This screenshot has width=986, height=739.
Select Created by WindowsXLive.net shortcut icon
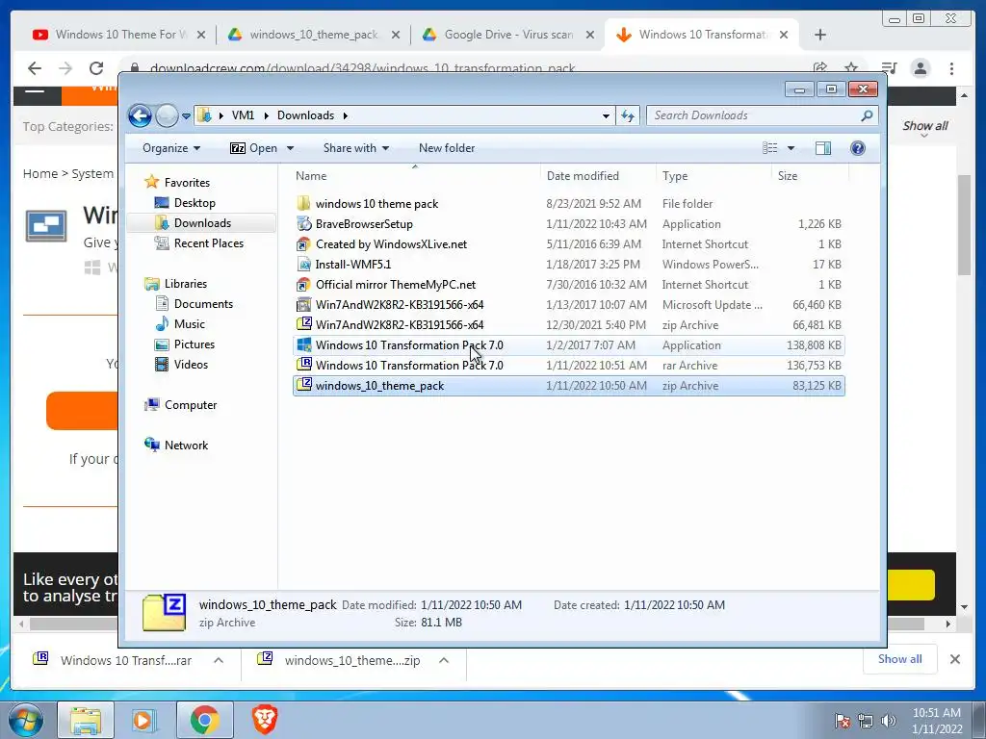click(303, 243)
